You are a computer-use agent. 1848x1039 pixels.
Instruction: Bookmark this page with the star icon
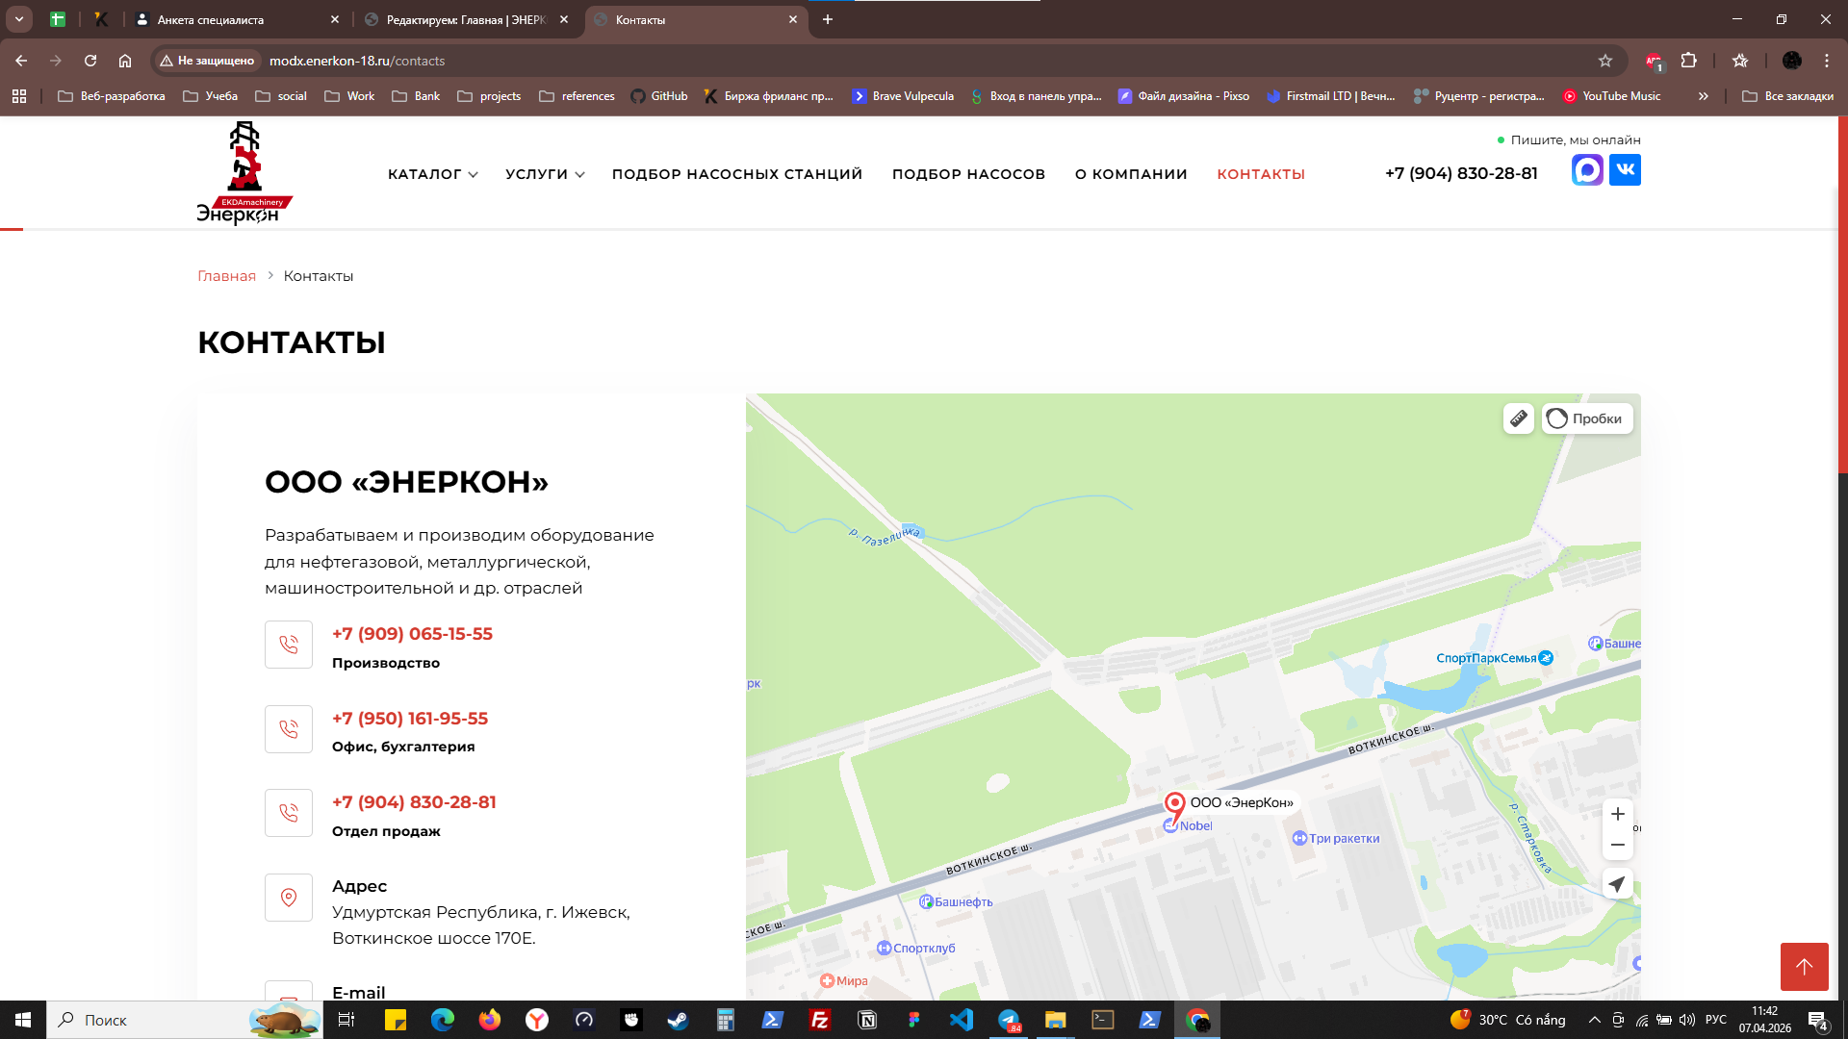(1605, 61)
